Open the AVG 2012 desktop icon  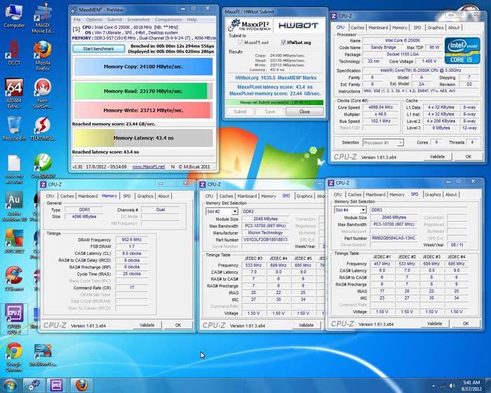[x=14, y=241]
